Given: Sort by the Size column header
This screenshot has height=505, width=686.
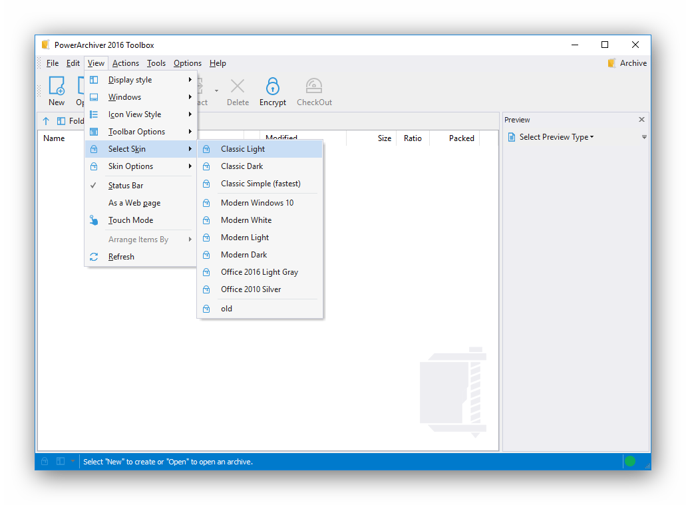Looking at the screenshot, I should pos(385,138).
